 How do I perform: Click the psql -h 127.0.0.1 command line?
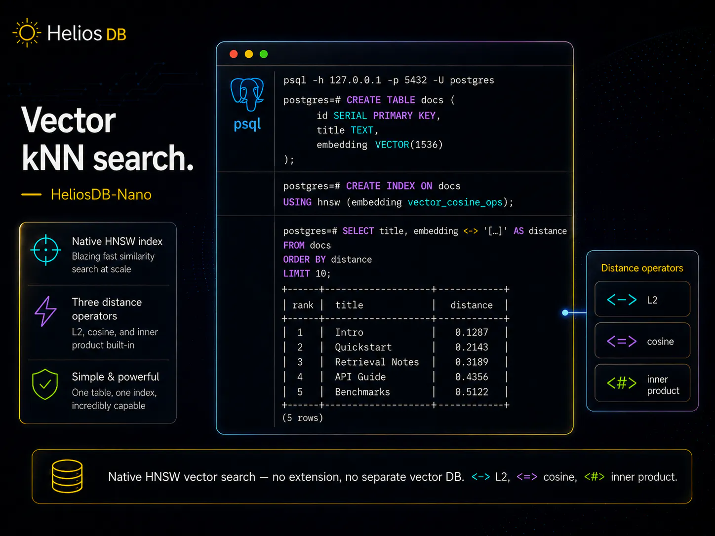tap(389, 80)
